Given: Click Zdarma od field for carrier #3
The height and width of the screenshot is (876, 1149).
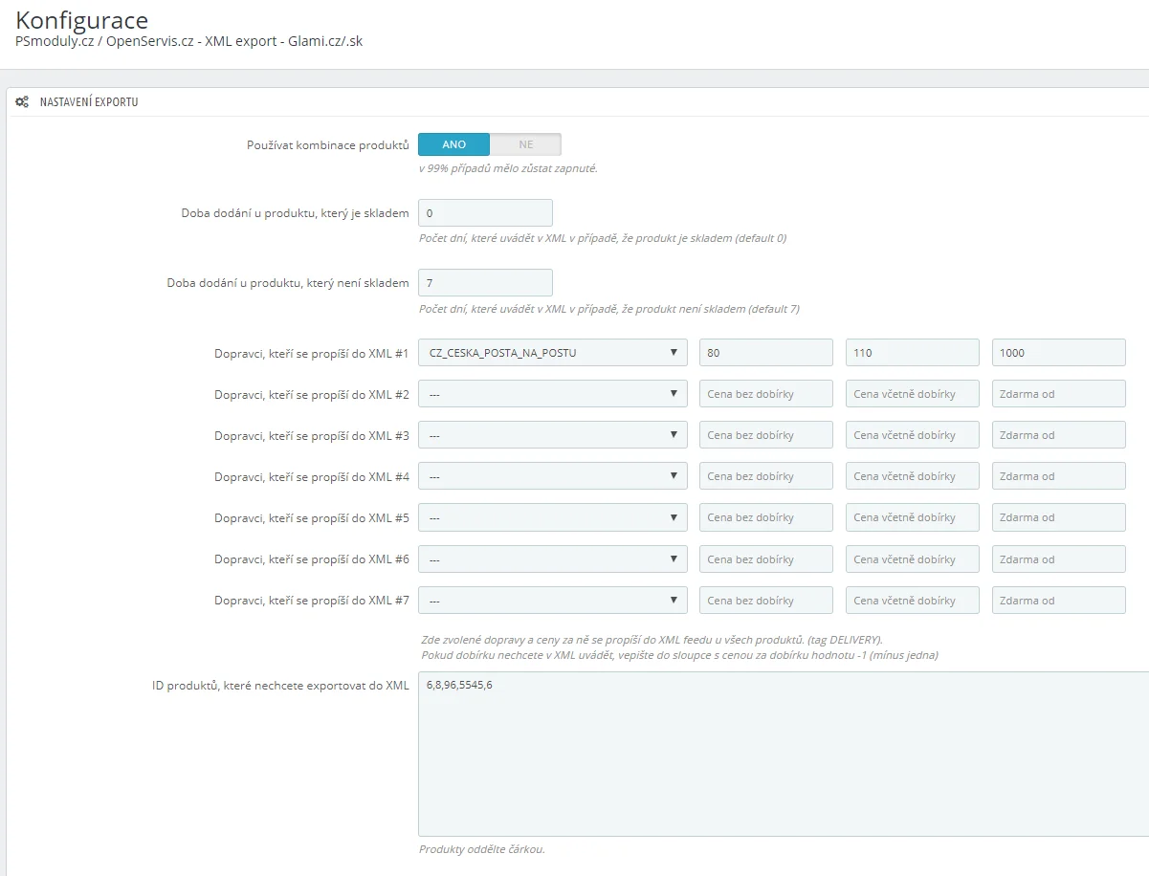Looking at the screenshot, I should point(1058,435).
